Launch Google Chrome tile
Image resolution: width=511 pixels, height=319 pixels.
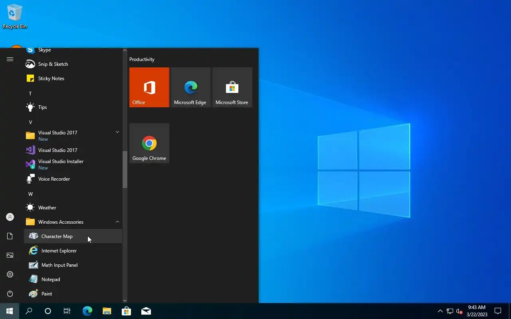pyautogui.click(x=149, y=143)
